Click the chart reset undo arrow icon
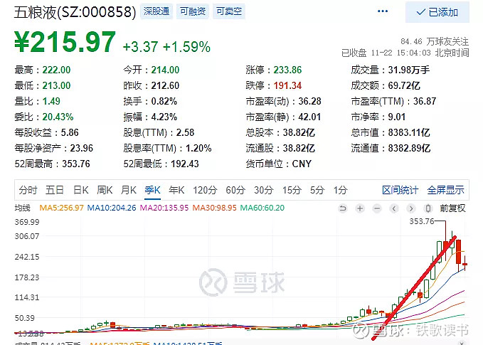Viewport: 483px width, 345px height. (342, 208)
